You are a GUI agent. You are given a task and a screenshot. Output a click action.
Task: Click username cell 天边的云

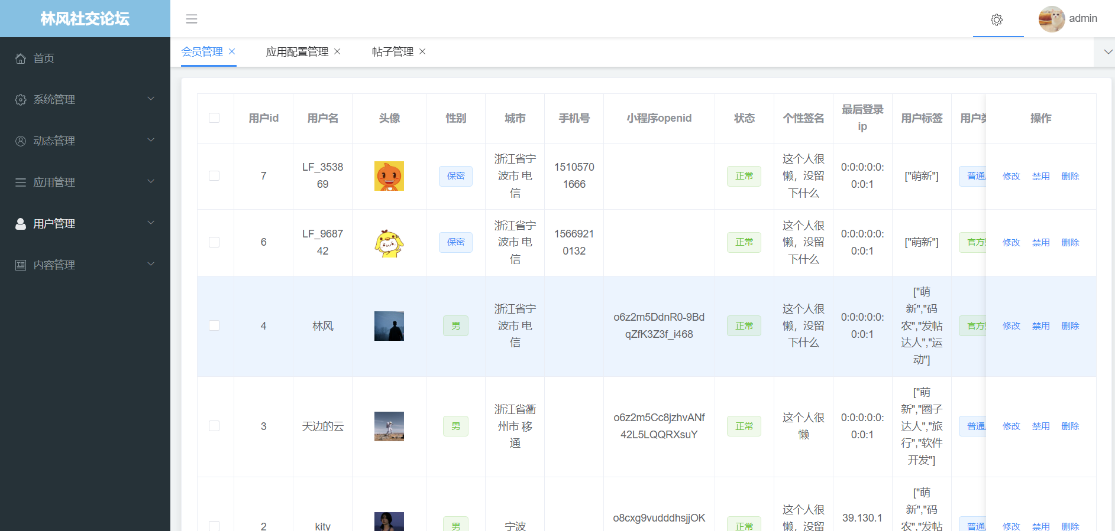tap(322, 426)
